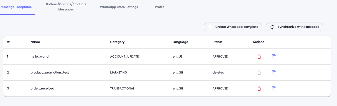Delete the hello_world template
This screenshot has height=106, width=337.
click(259, 57)
